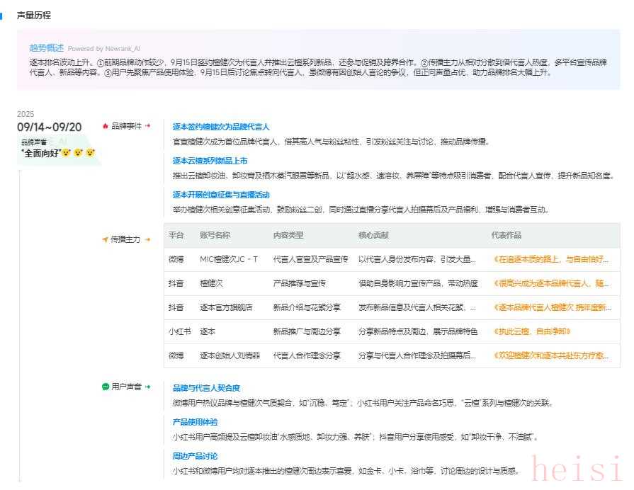The height and width of the screenshot is (490, 634).
Task: Open the 《执此云檀, 自由净卸》 work link
Action: [x=531, y=331]
